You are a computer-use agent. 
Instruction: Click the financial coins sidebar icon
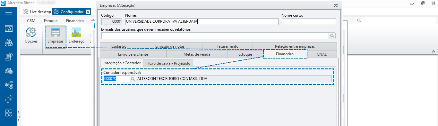point(9,71)
